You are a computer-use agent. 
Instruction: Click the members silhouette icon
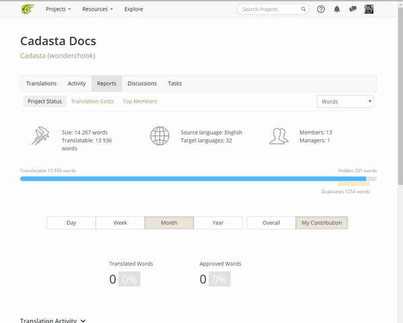pyautogui.click(x=279, y=136)
